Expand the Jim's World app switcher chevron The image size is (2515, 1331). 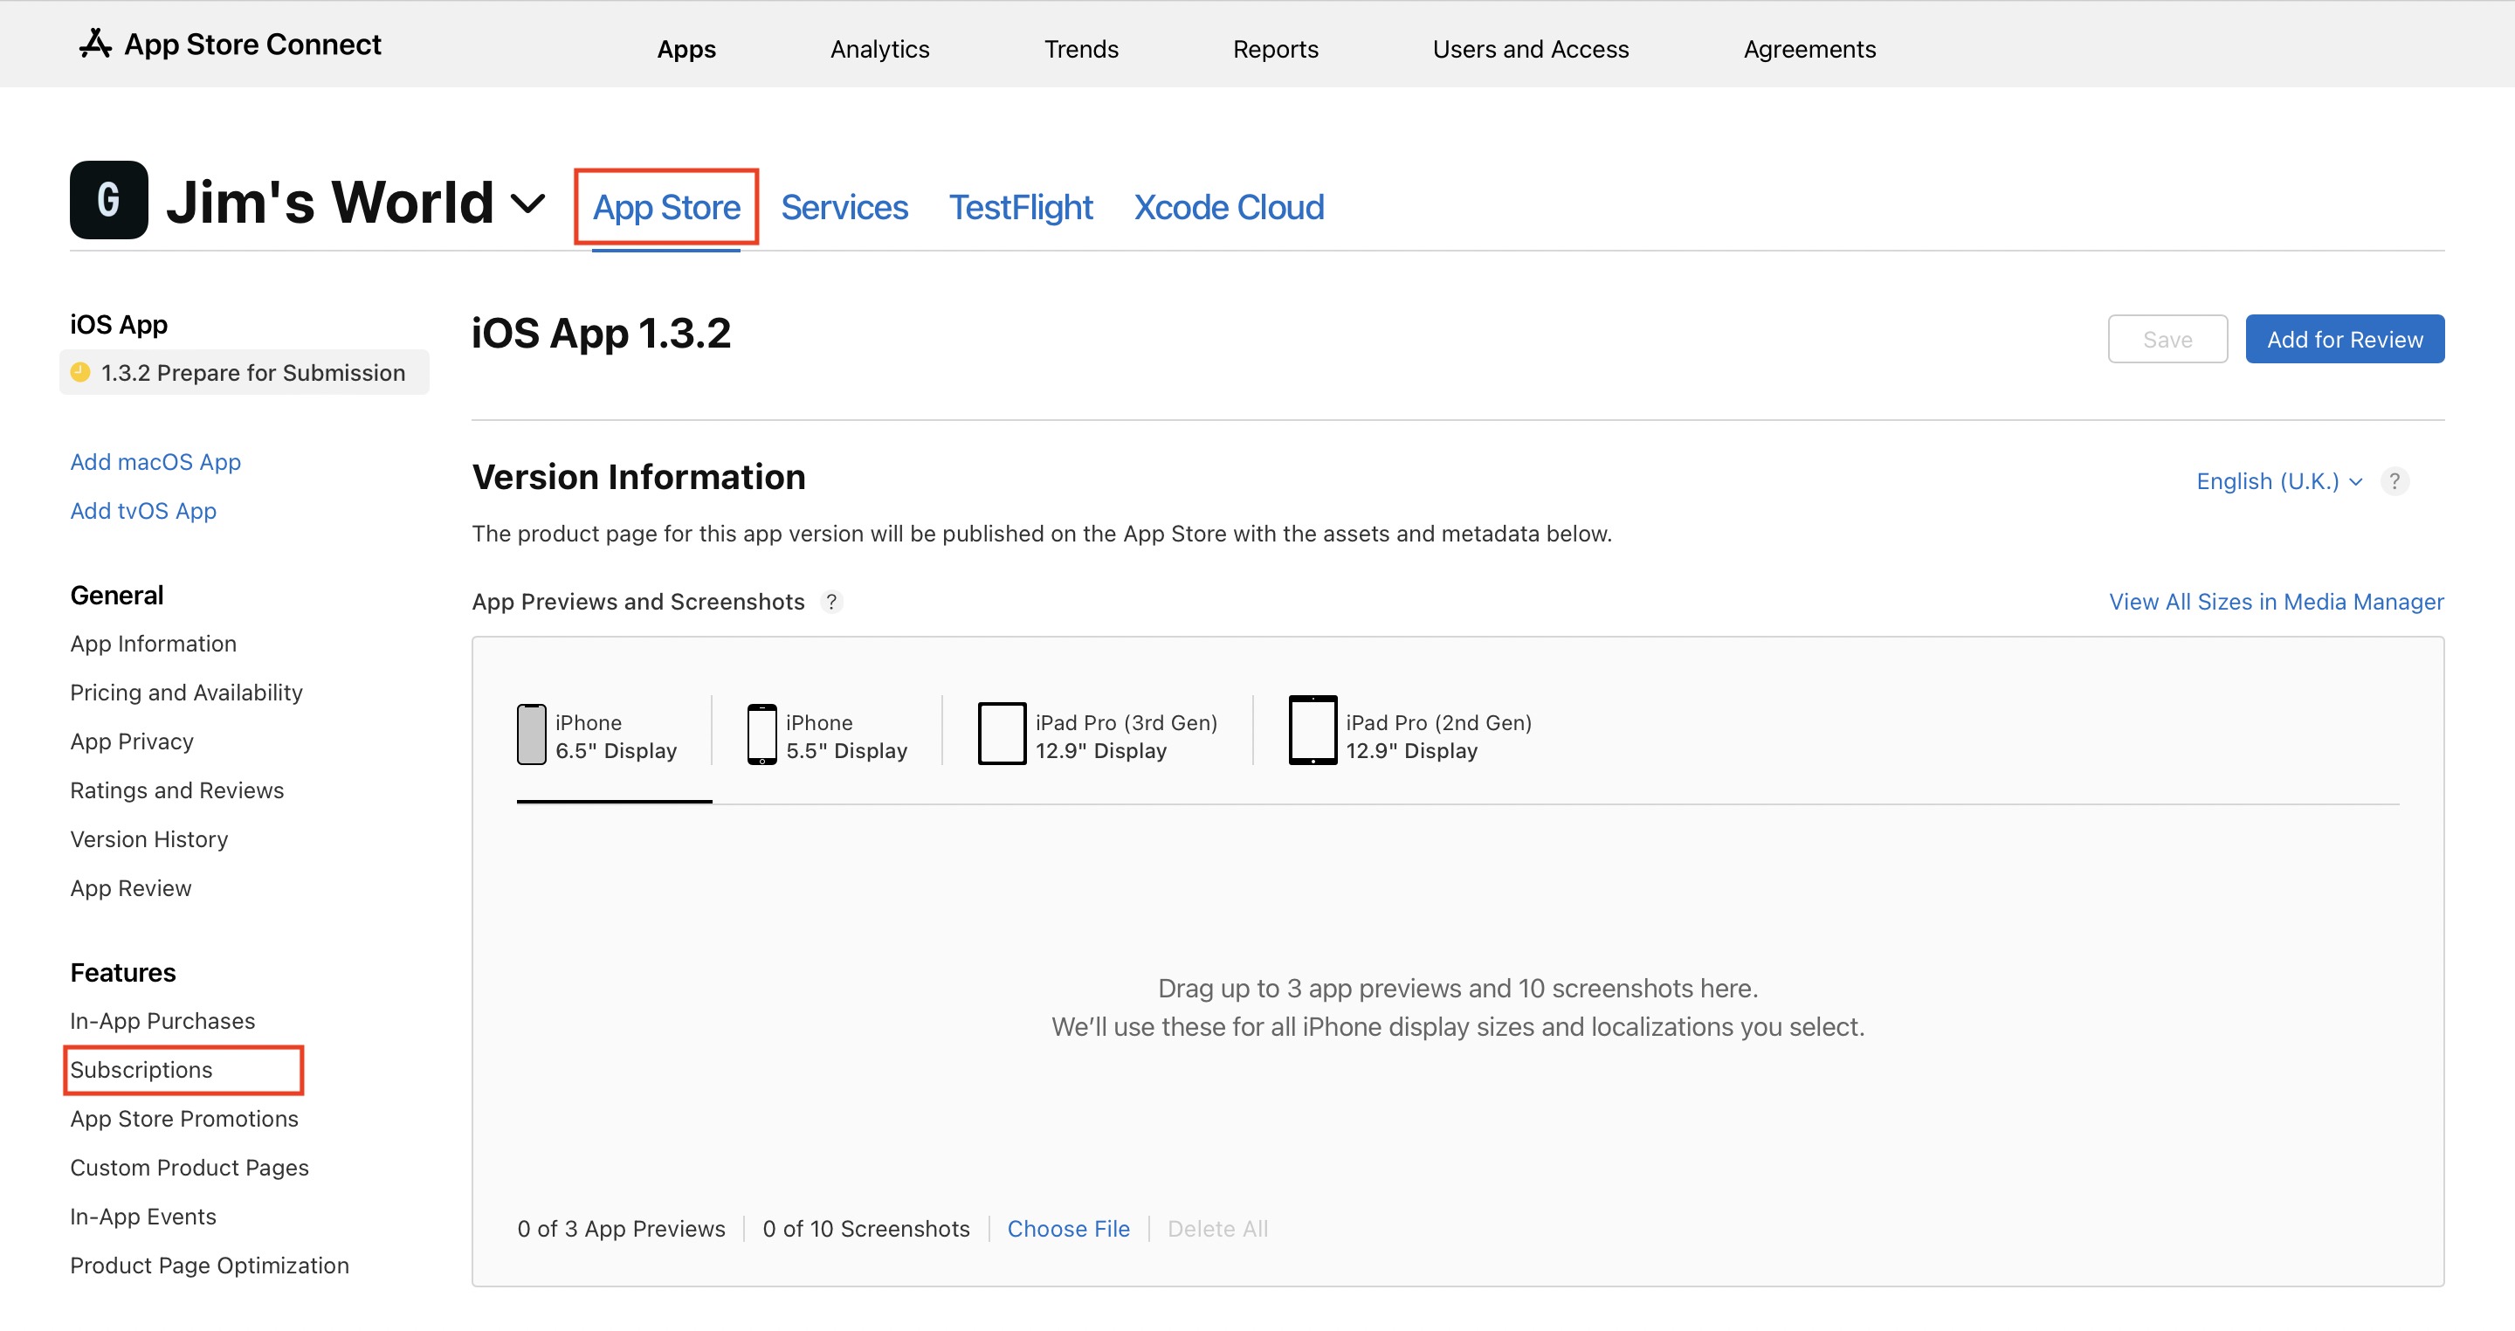tap(528, 203)
